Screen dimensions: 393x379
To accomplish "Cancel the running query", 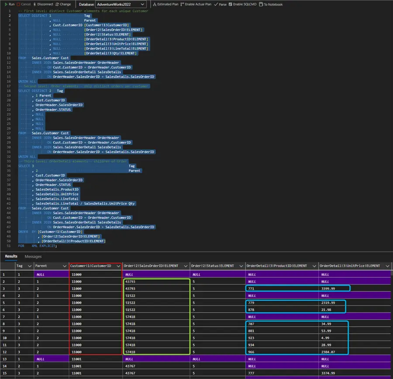I will point(24,4).
